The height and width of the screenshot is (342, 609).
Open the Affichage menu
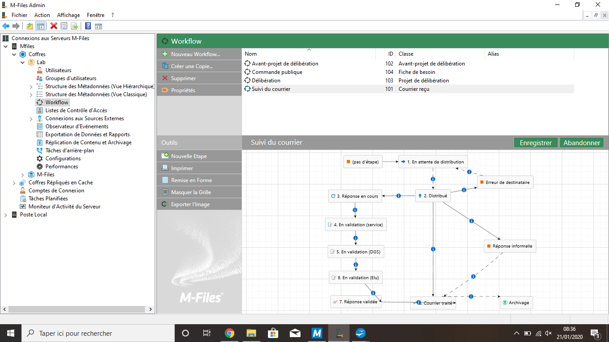[69, 15]
